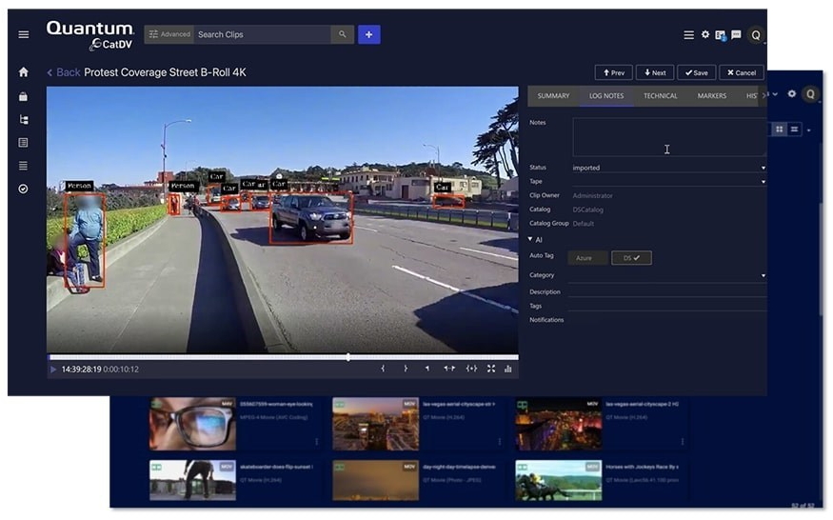The width and height of the screenshot is (833, 520).
Task: Open options menu for las-vegas-aerial-cityscape 2 clip
Action: point(683,441)
